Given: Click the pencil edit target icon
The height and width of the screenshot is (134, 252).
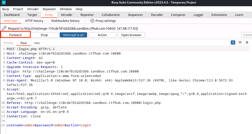Looking at the screenshot, I should tap(4, 28).
